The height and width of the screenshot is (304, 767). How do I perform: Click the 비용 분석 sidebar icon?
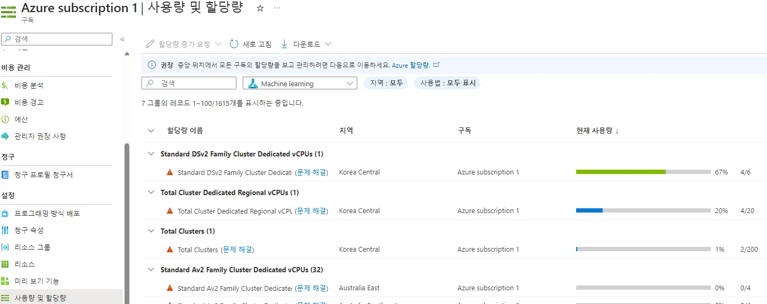pyautogui.click(x=5, y=85)
